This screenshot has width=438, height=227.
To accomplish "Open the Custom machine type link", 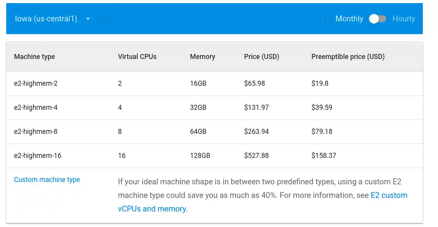I will pyautogui.click(x=47, y=179).
